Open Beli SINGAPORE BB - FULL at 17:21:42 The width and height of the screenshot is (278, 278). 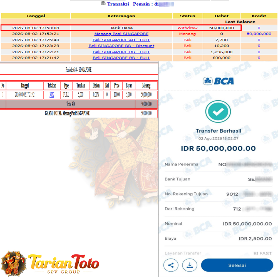tap(121, 58)
